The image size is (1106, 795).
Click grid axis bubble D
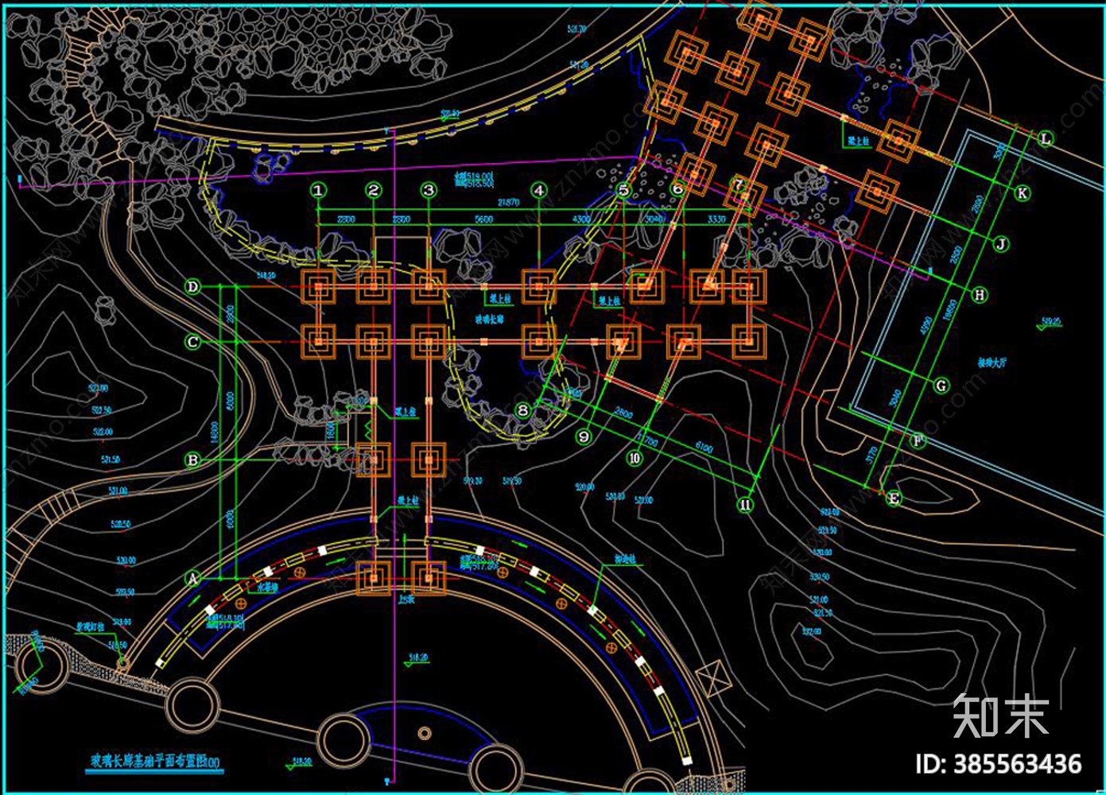pyautogui.click(x=192, y=286)
